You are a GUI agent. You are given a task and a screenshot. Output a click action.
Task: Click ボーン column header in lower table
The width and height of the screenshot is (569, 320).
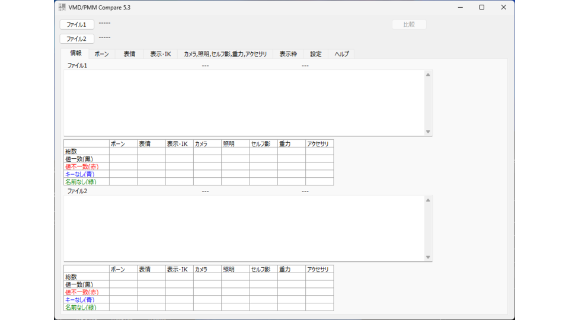pyautogui.click(x=123, y=269)
